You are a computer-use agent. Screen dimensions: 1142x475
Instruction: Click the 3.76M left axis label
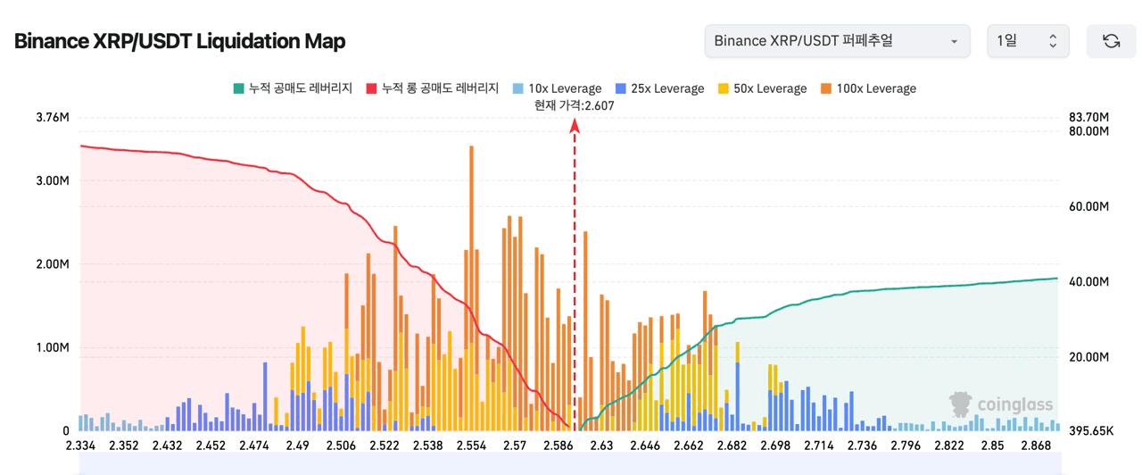(x=52, y=117)
